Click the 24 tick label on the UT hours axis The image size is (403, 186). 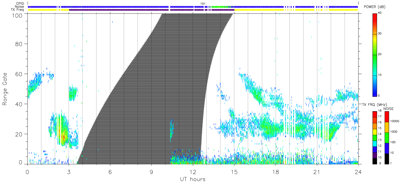tap(358, 172)
